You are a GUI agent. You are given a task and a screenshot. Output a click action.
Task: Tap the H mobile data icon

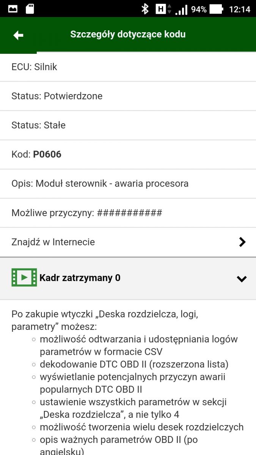point(161,9)
